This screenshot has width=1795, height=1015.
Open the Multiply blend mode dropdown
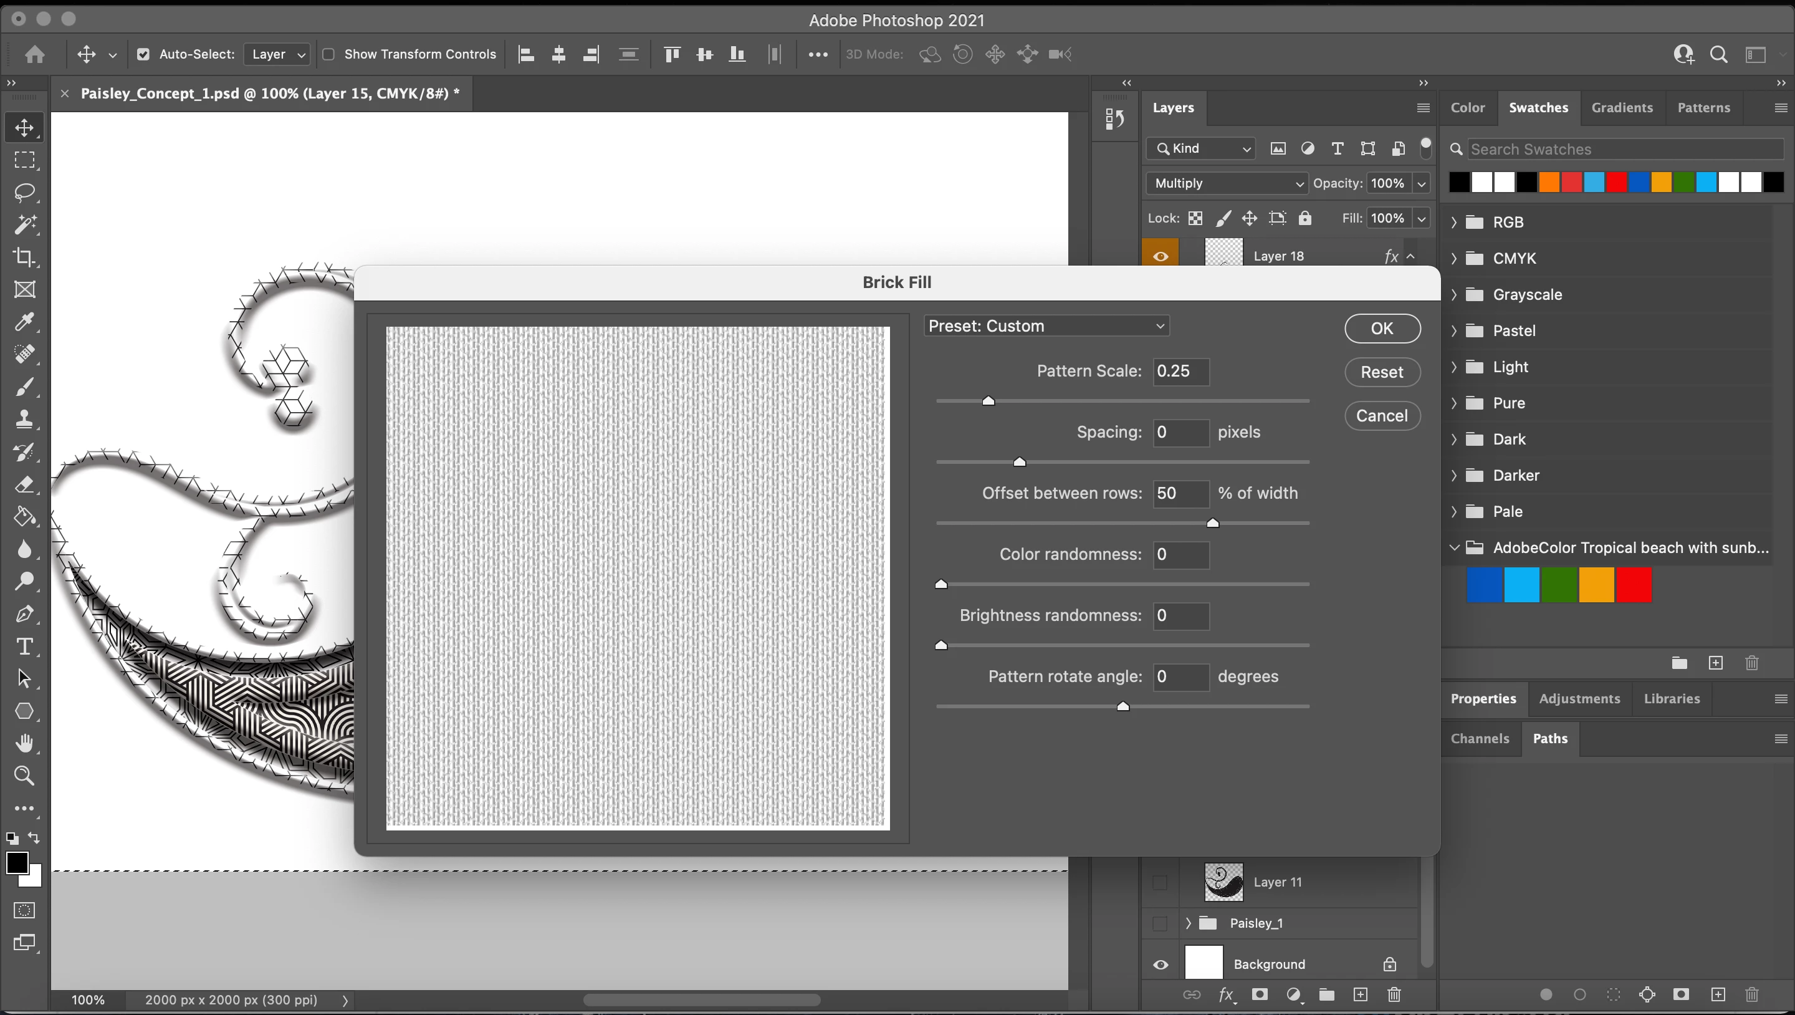pyautogui.click(x=1227, y=183)
